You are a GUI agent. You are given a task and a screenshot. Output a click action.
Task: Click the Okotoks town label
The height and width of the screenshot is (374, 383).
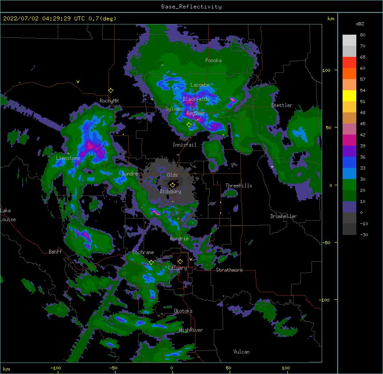click(x=183, y=311)
